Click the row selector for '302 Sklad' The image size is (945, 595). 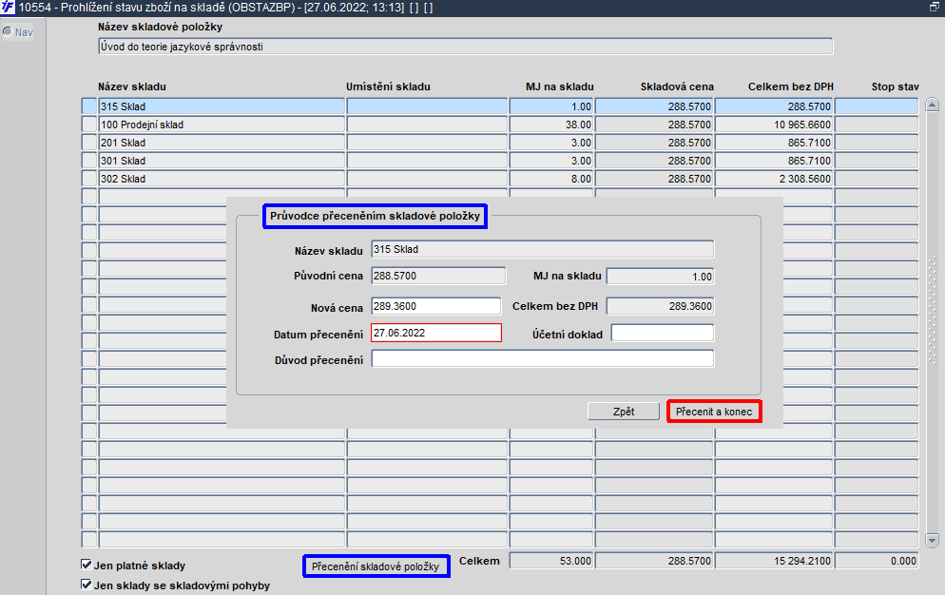point(89,179)
